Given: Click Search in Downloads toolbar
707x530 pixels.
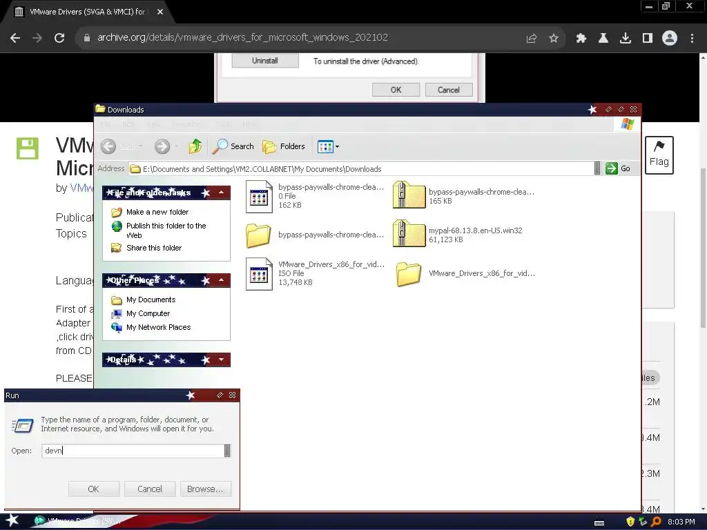Looking at the screenshot, I should [233, 146].
